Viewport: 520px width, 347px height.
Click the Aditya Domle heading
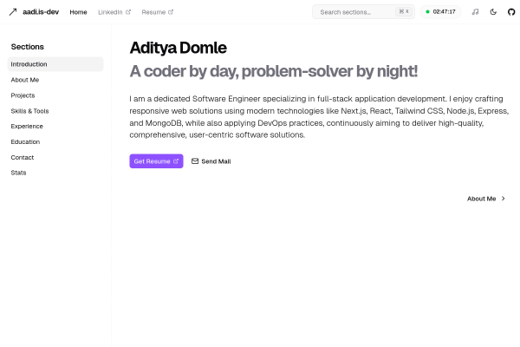(178, 48)
